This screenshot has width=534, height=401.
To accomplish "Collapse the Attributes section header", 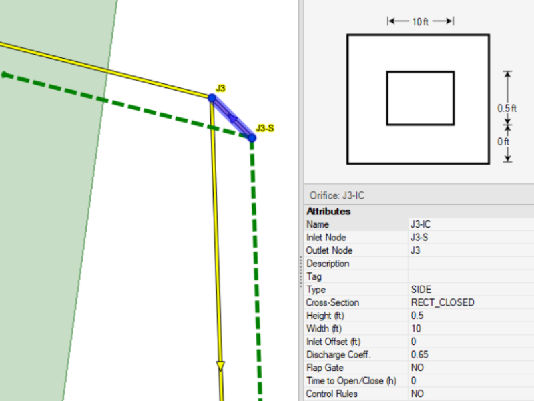I will [x=327, y=211].
